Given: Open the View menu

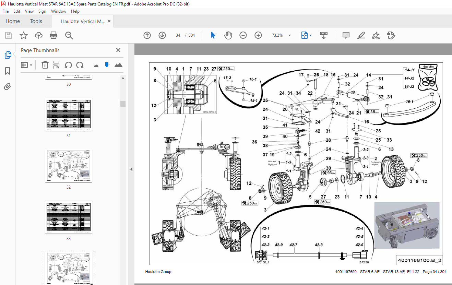Looking at the screenshot, I should click(29, 11).
